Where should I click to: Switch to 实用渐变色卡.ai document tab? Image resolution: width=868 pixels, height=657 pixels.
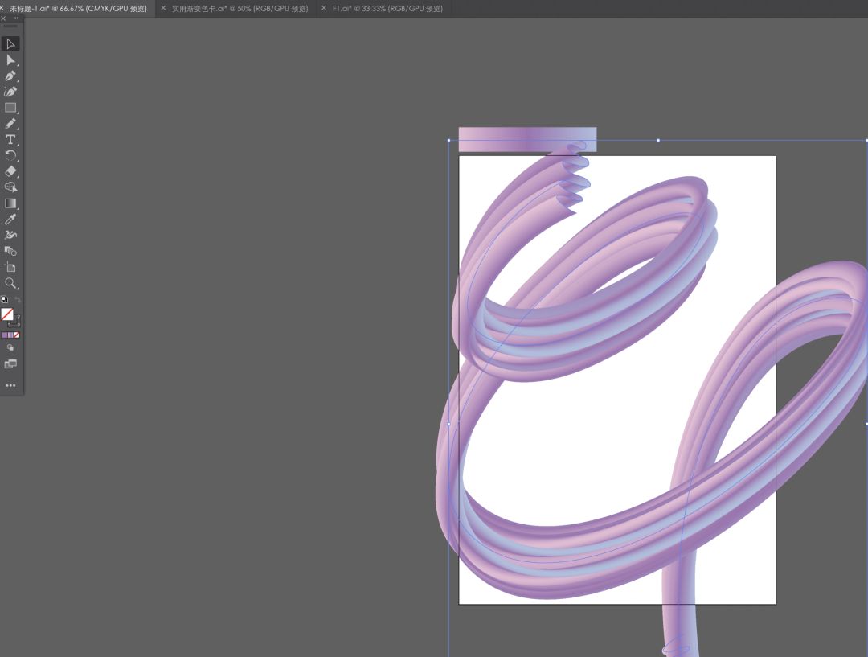240,9
